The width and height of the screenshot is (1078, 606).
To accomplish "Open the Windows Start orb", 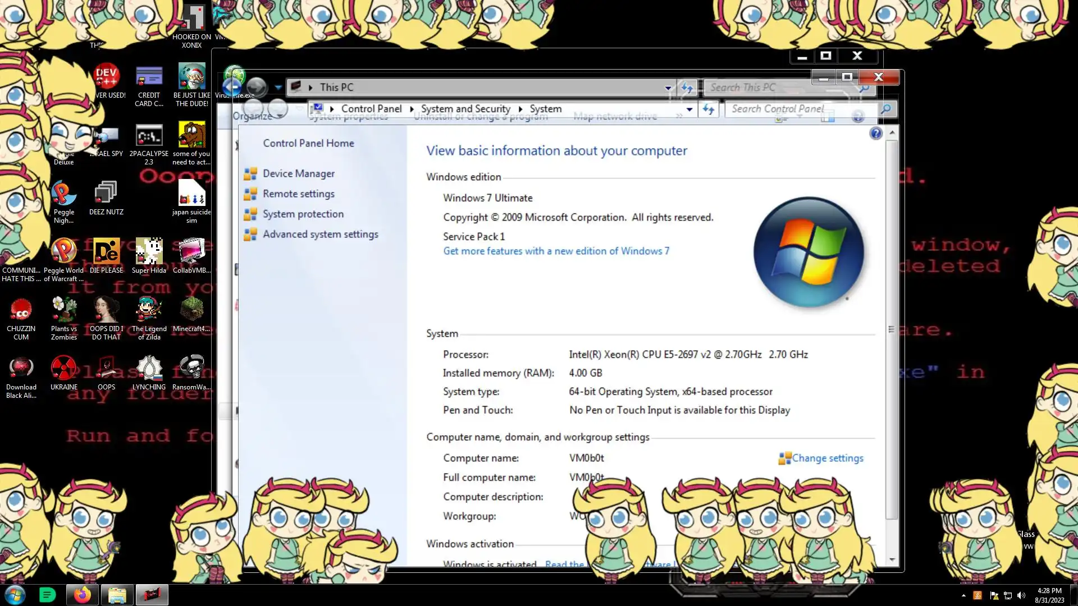I will [x=15, y=595].
